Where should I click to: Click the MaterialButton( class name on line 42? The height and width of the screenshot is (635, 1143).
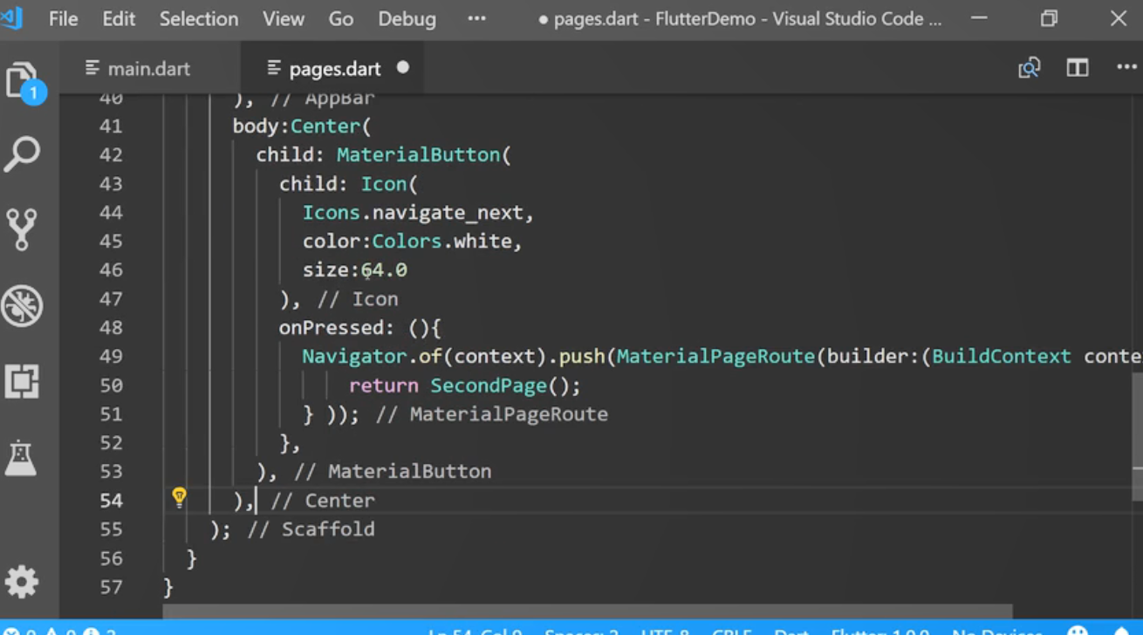pyautogui.click(x=424, y=154)
